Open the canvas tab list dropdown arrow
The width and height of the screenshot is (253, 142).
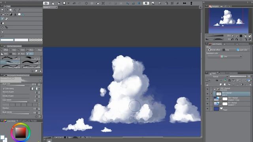coord(200,7)
